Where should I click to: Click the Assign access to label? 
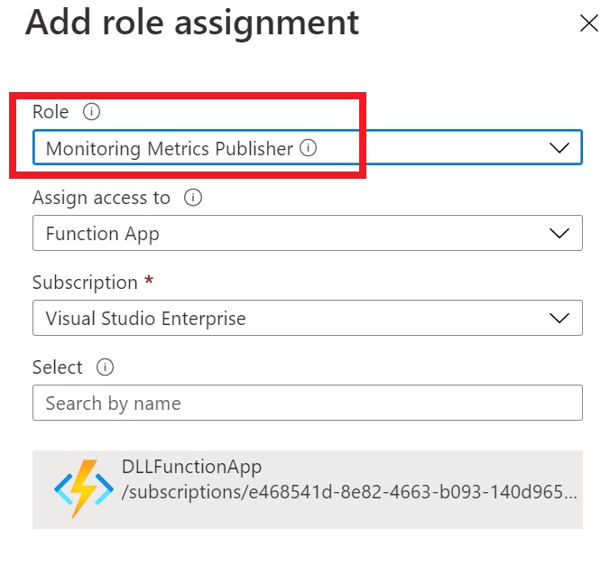(x=101, y=197)
